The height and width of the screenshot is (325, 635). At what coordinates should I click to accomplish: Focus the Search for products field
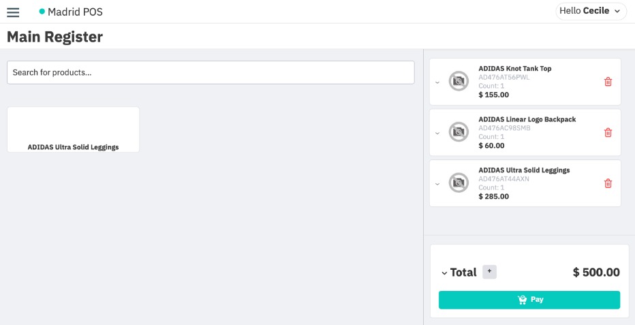[x=211, y=72]
